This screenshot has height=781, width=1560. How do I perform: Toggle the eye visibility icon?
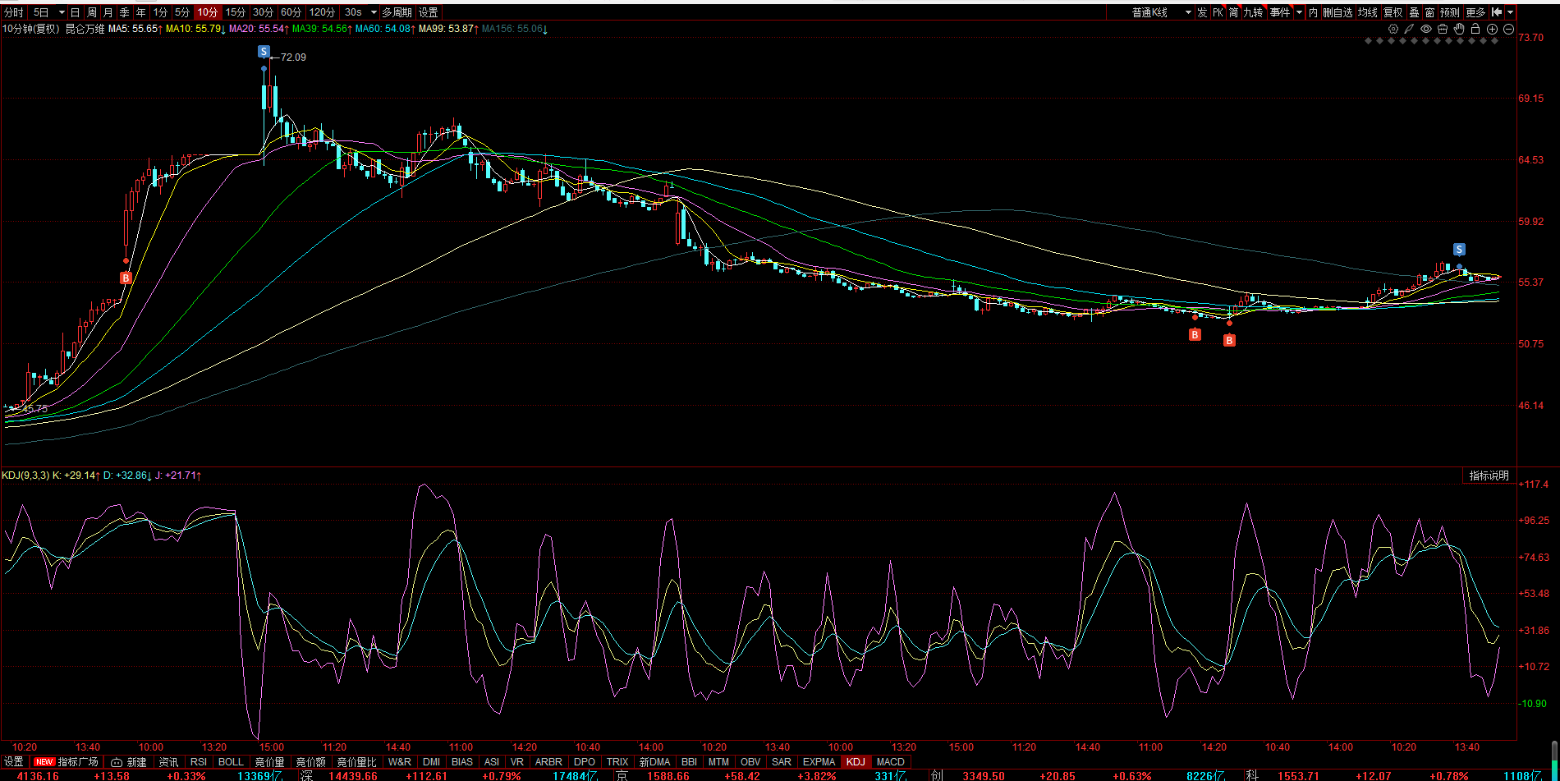coord(1426,29)
